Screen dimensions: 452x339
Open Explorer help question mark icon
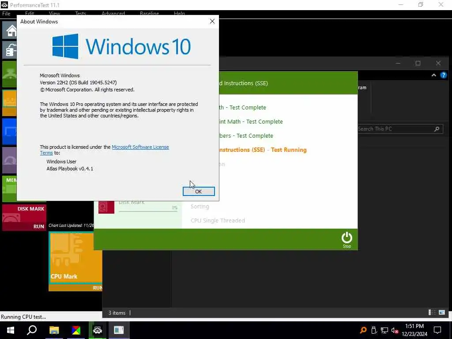(x=443, y=75)
